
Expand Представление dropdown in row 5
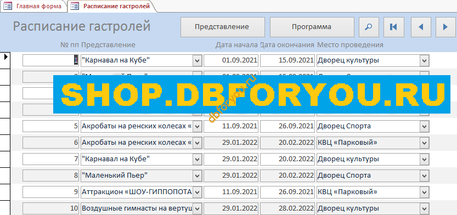coord(198,127)
